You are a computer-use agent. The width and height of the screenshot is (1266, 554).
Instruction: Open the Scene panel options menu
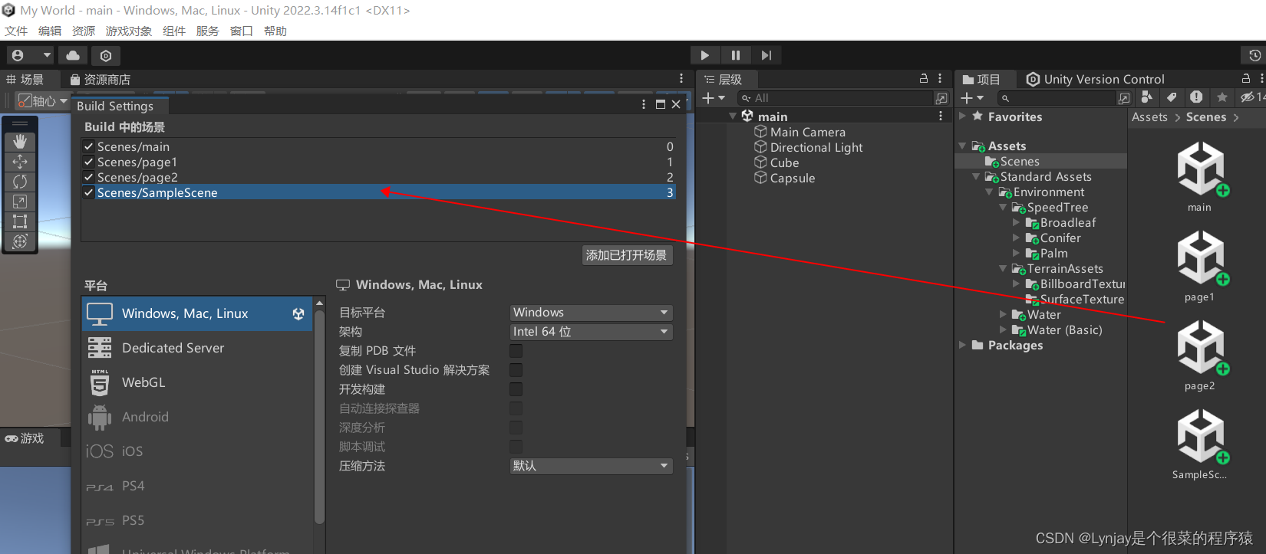pyautogui.click(x=681, y=79)
